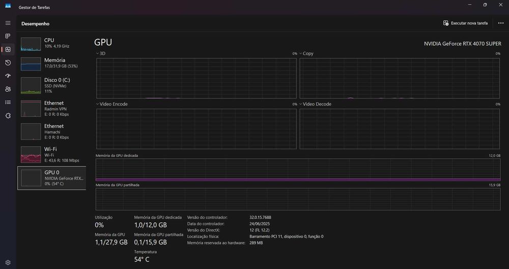Image resolution: width=509 pixels, height=269 pixels.
Task: Open the Copy engine graph dropdown
Action: (306, 53)
